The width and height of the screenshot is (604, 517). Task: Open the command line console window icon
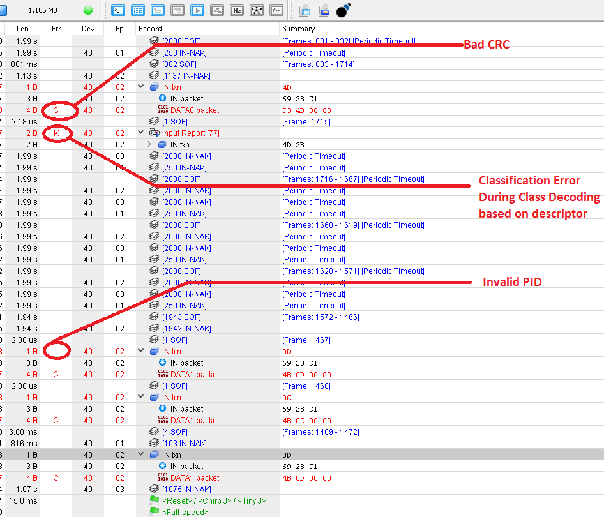pyautogui.click(x=118, y=10)
